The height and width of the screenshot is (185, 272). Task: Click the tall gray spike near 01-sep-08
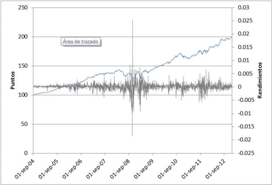point(132,36)
